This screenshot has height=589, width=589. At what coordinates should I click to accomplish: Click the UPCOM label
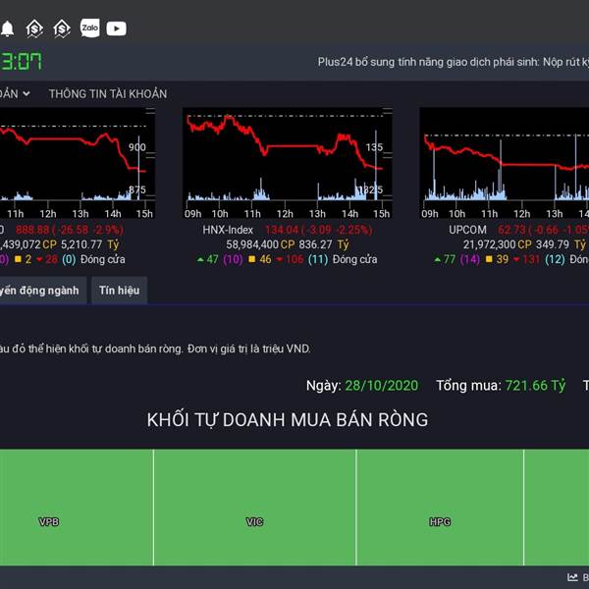tap(467, 230)
